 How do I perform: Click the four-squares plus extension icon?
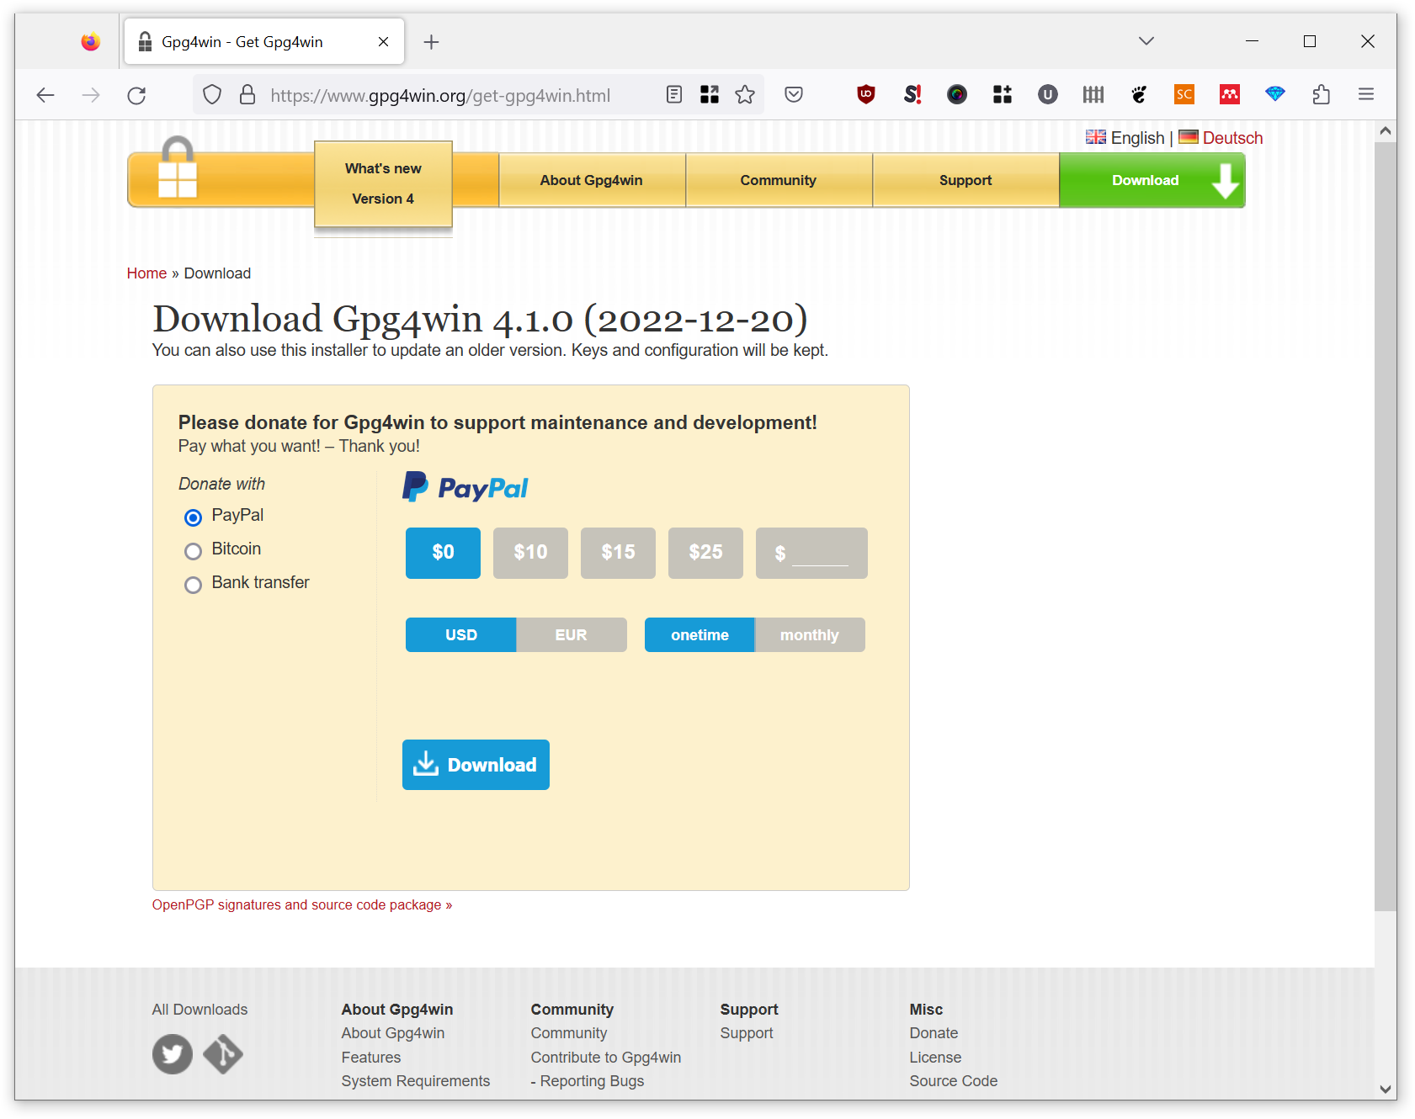click(1003, 94)
